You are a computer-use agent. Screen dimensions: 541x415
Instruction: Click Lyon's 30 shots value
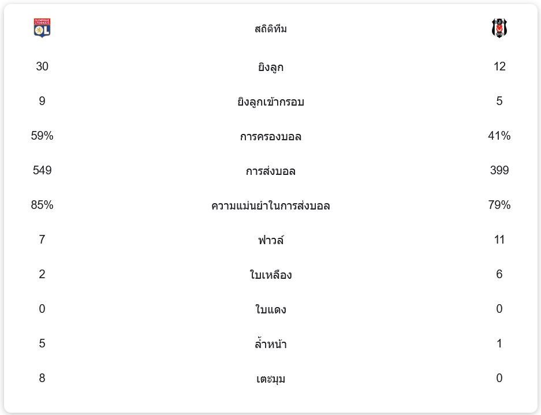click(x=42, y=66)
